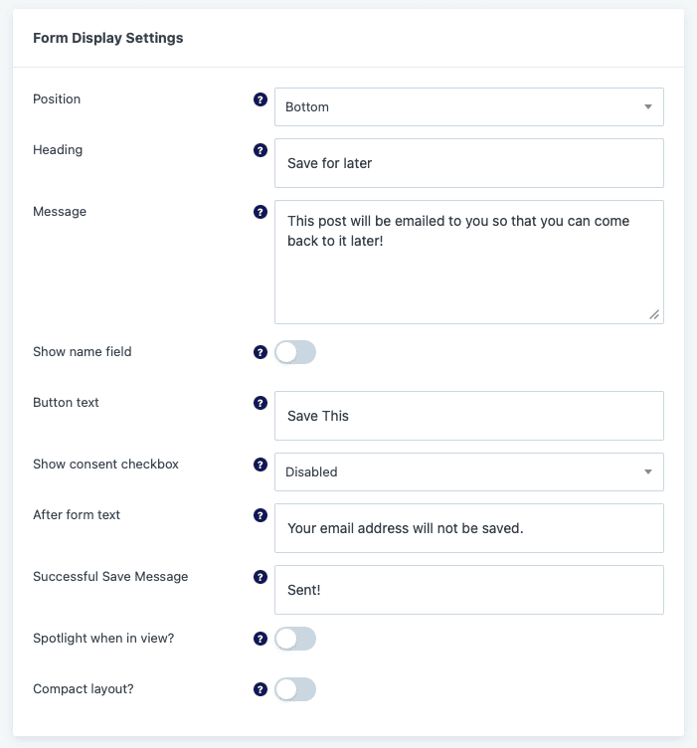
Task: Click help icon for Show consent checkbox
Action: 260,465
